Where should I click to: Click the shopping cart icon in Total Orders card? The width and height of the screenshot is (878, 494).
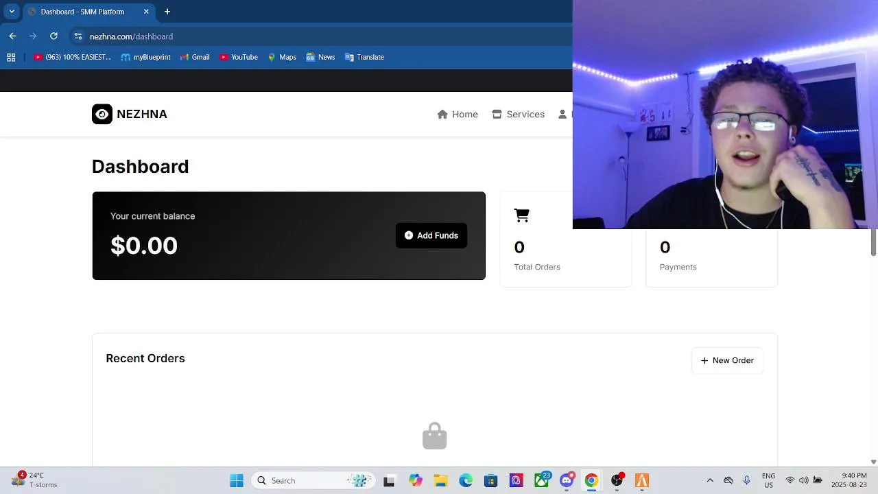(521, 215)
